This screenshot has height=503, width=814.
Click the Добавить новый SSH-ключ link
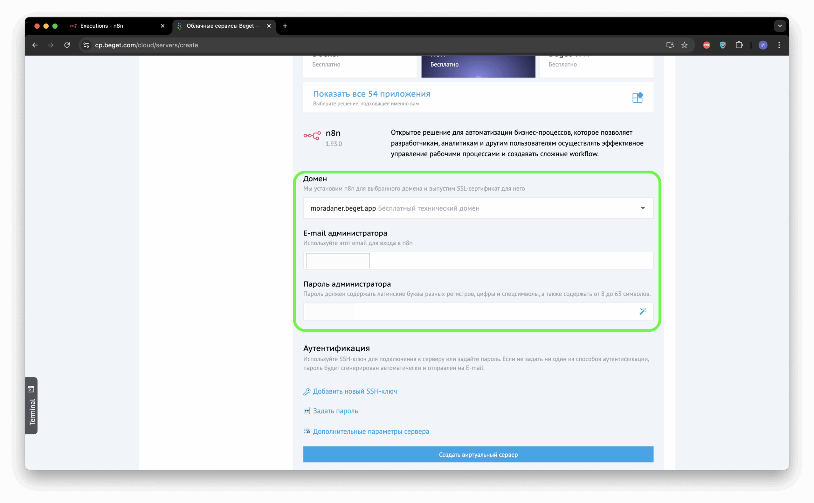(355, 391)
